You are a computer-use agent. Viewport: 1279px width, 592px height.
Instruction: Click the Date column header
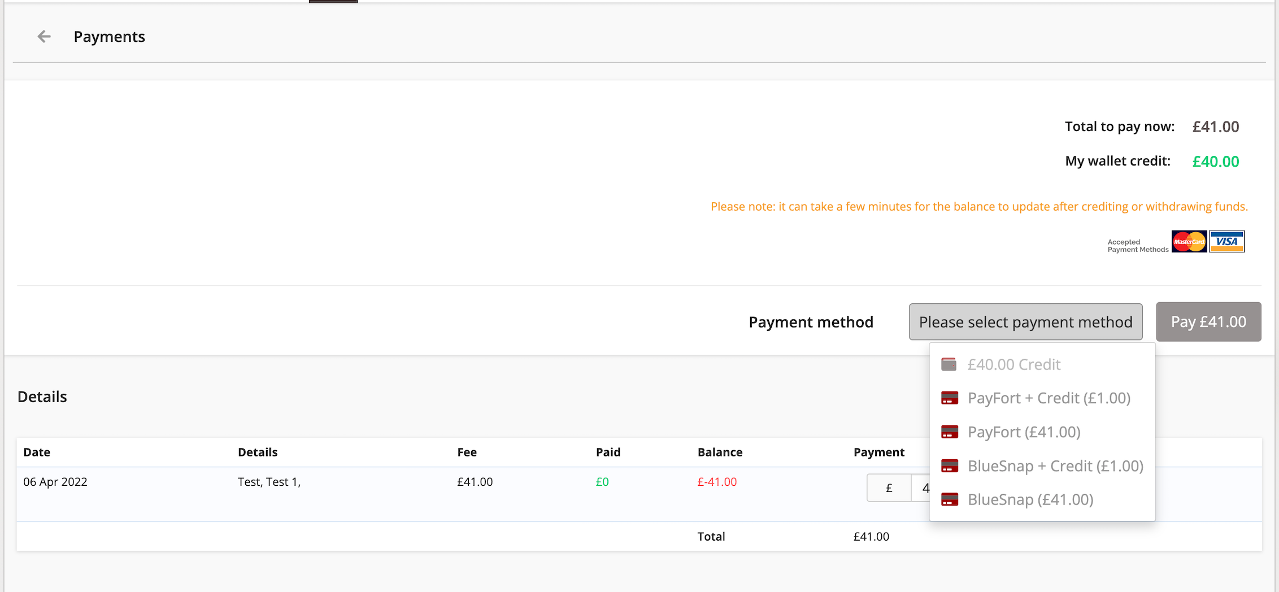37,452
